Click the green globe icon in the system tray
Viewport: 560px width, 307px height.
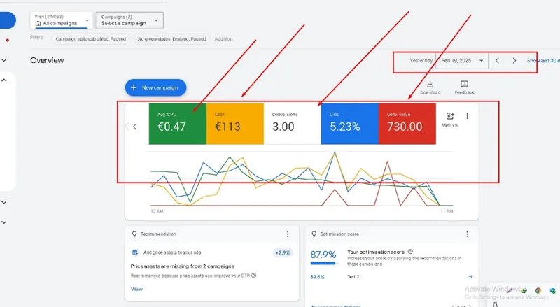(x=524, y=291)
